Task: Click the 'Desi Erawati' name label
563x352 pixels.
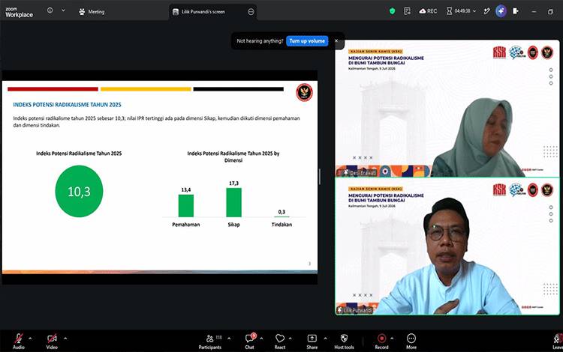Action: pyautogui.click(x=363, y=172)
